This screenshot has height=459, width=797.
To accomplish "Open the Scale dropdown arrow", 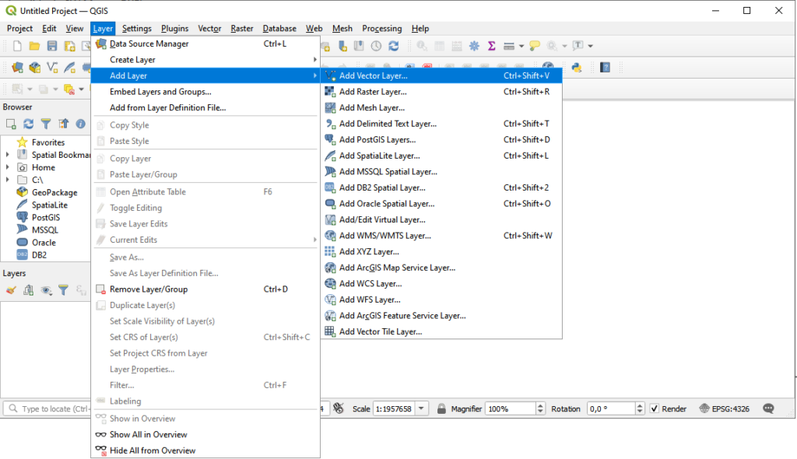I will [x=421, y=408].
